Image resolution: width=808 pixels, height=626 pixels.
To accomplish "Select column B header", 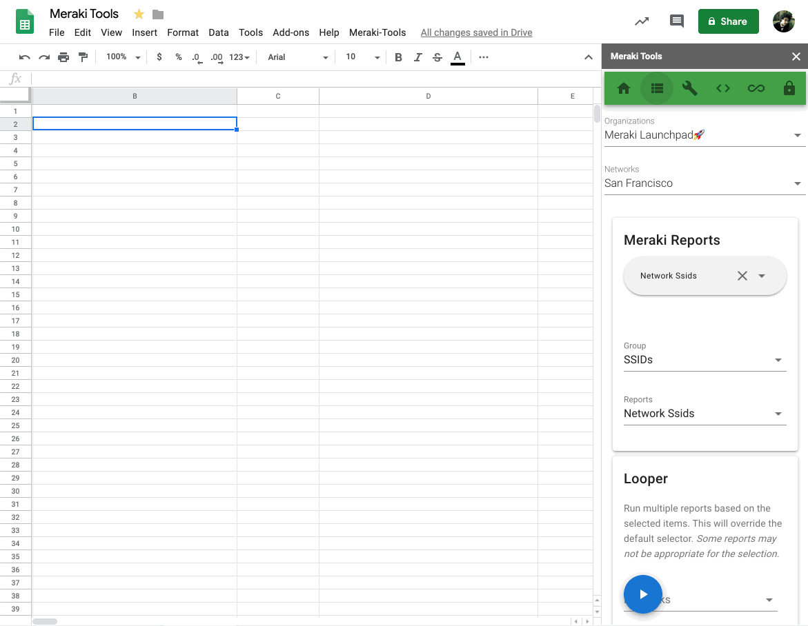I will tap(135, 97).
